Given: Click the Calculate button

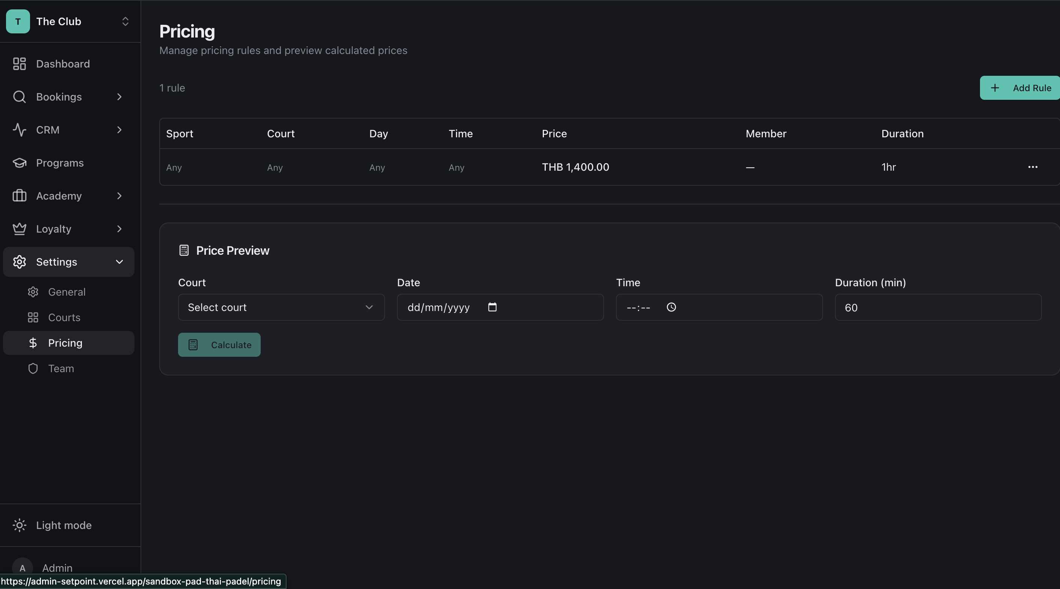Looking at the screenshot, I should (219, 344).
